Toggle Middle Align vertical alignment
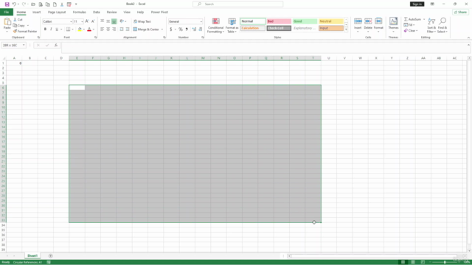 pyautogui.click(x=108, y=21)
